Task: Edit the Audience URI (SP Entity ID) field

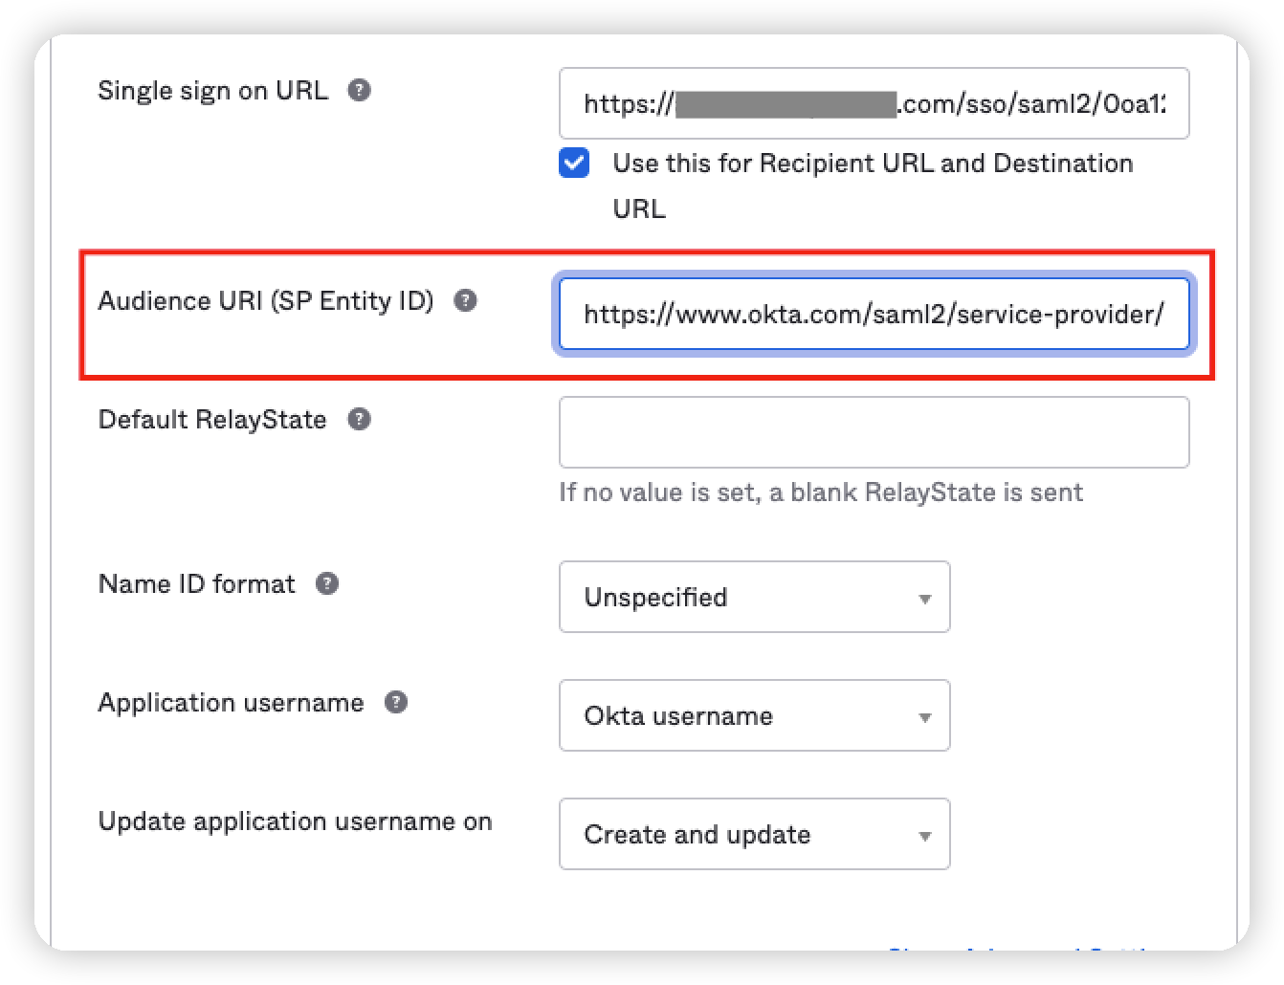Action: [874, 314]
